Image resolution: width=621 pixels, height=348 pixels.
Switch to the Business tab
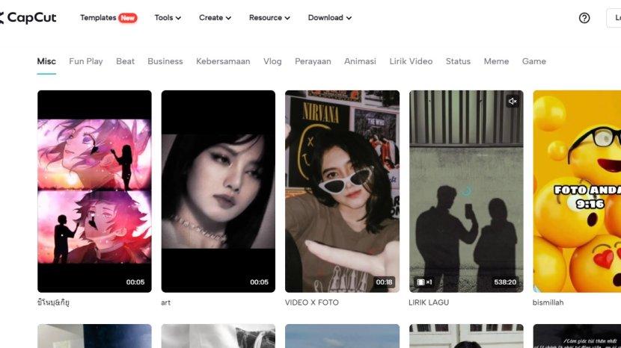[165, 61]
